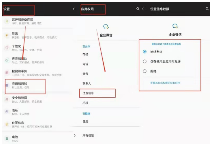Open 按键和手势 settings entry
This screenshot has width=212, height=148.
point(38,73)
